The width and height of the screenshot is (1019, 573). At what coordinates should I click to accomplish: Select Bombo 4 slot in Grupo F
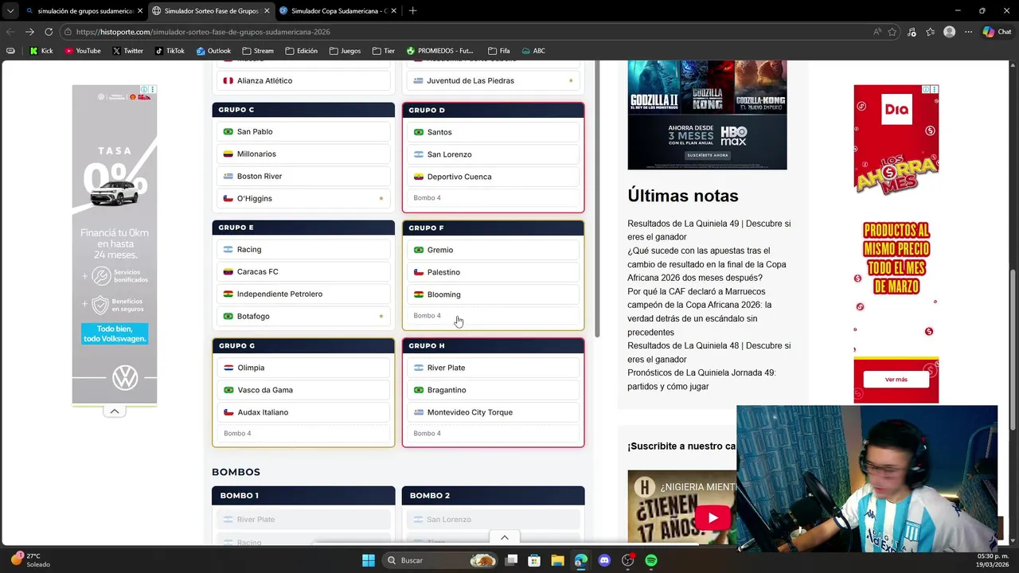click(x=493, y=316)
